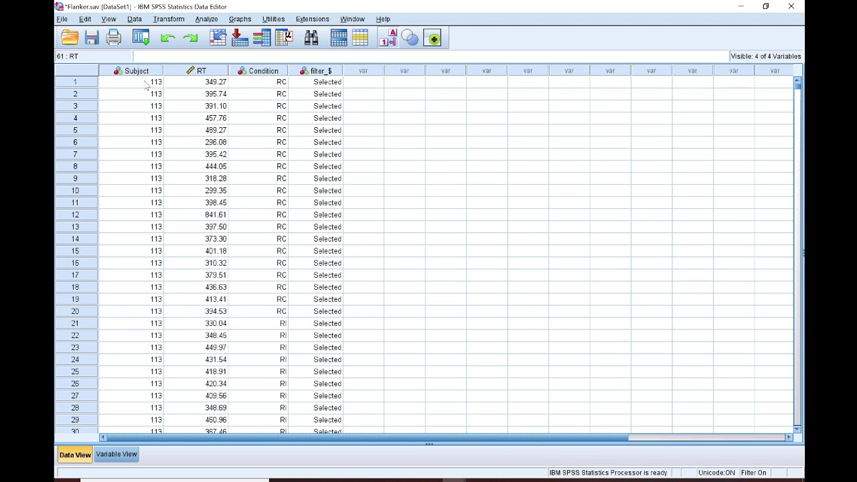Click the Filter On status indicator

coord(753,473)
